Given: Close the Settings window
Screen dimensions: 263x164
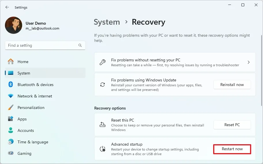Looking at the screenshot, I should coord(256,5).
